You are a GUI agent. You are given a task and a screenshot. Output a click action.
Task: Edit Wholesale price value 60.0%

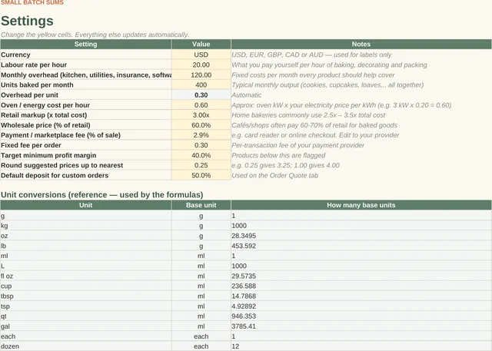201,124
